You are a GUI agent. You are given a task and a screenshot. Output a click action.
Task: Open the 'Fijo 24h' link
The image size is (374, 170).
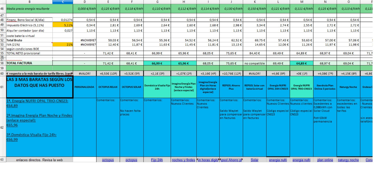pyautogui.click(x=157, y=160)
